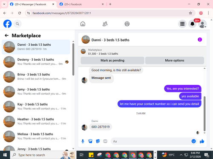
Task: Click the Mark as pending button
Action: pos(112,61)
